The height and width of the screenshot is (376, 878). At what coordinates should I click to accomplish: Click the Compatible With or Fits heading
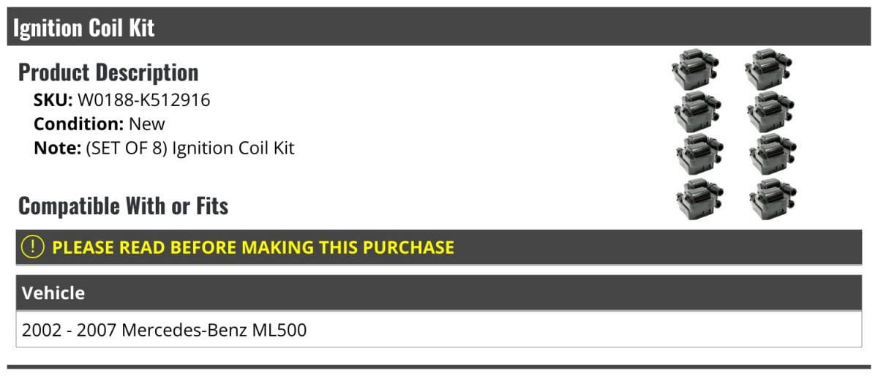[123, 206]
